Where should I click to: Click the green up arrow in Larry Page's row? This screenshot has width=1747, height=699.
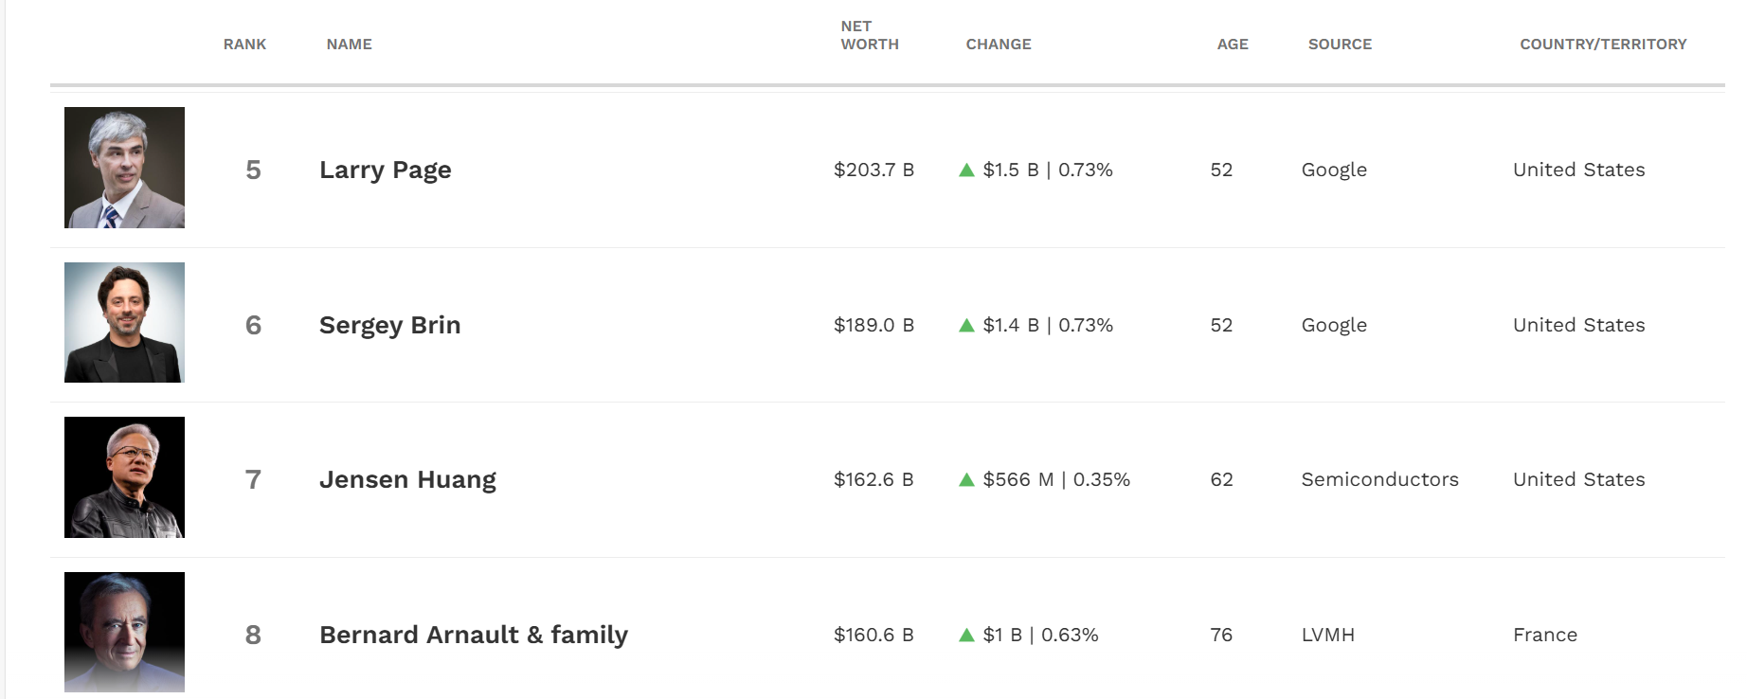[x=966, y=170]
